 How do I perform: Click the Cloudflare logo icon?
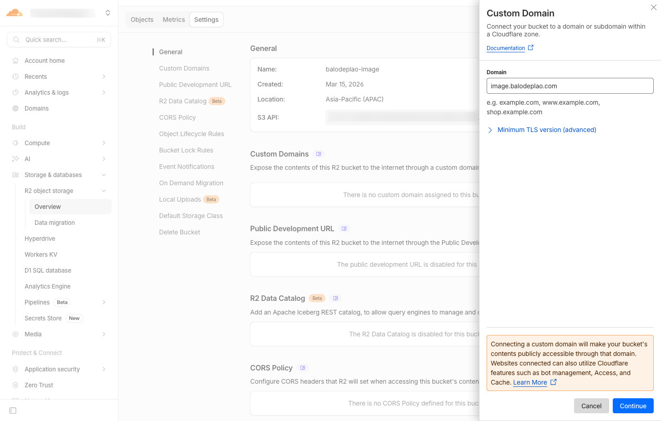coord(15,13)
